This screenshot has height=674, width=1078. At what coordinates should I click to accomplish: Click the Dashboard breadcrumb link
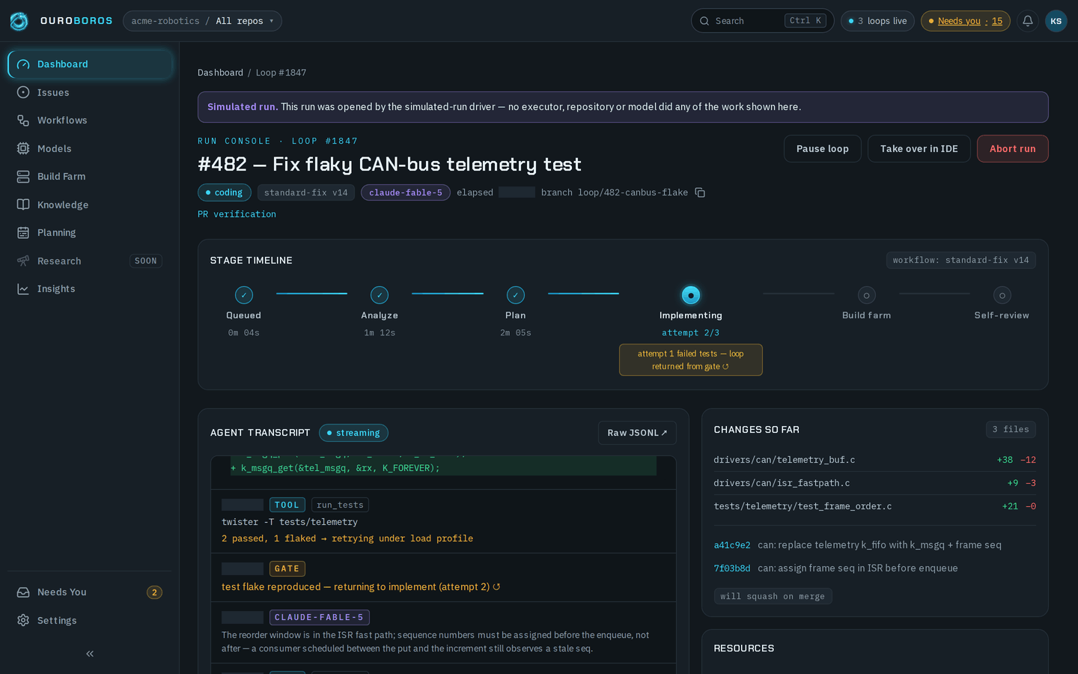220,73
